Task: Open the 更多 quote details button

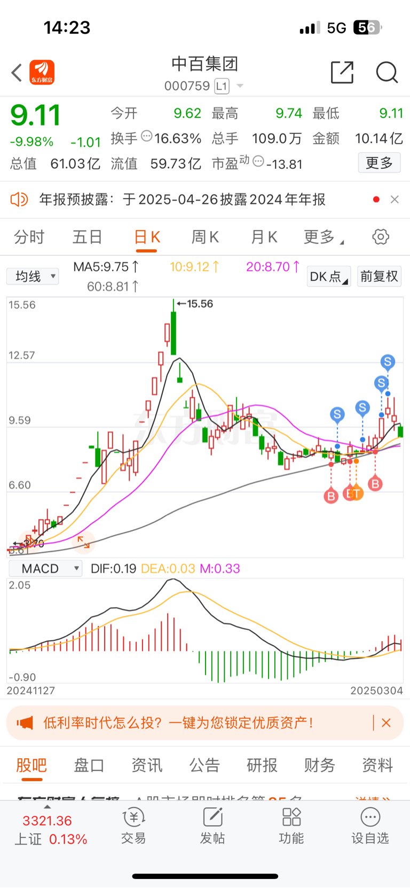Action: 379,163
